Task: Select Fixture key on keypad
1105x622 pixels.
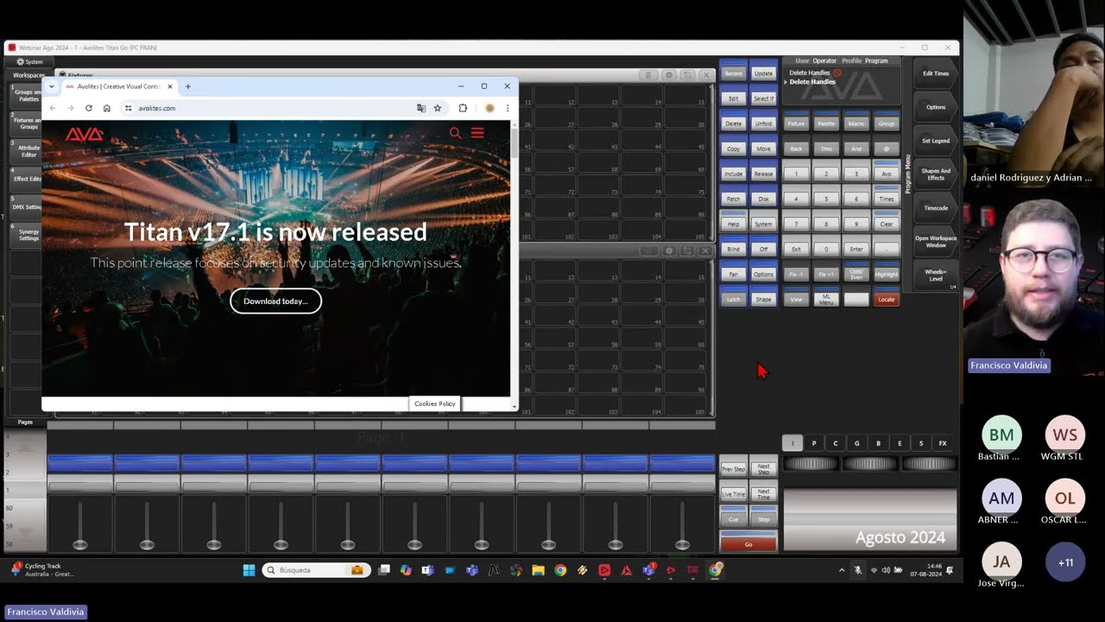Action: pyautogui.click(x=796, y=124)
